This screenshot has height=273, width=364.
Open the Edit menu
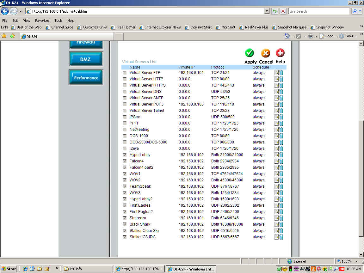[x=15, y=21]
